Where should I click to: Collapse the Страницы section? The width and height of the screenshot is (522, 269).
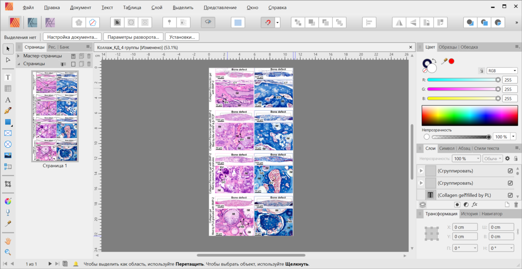[19, 64]
